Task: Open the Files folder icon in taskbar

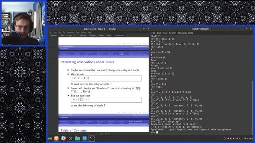Action: click(77, 138)
